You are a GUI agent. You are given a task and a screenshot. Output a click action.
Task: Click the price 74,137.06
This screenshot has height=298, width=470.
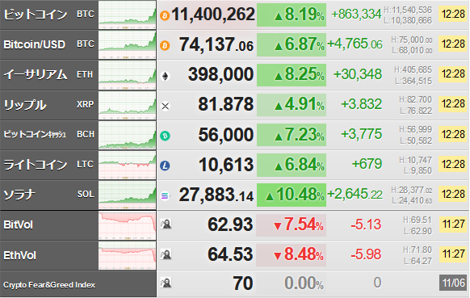[x=216, y=44]
